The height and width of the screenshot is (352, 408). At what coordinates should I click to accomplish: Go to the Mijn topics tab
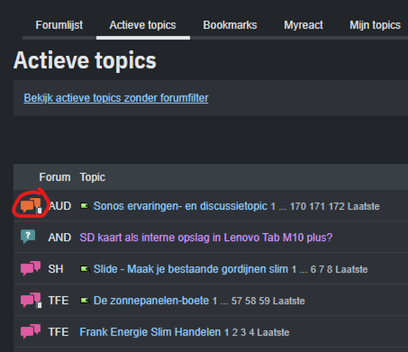[x=375, y=25]
